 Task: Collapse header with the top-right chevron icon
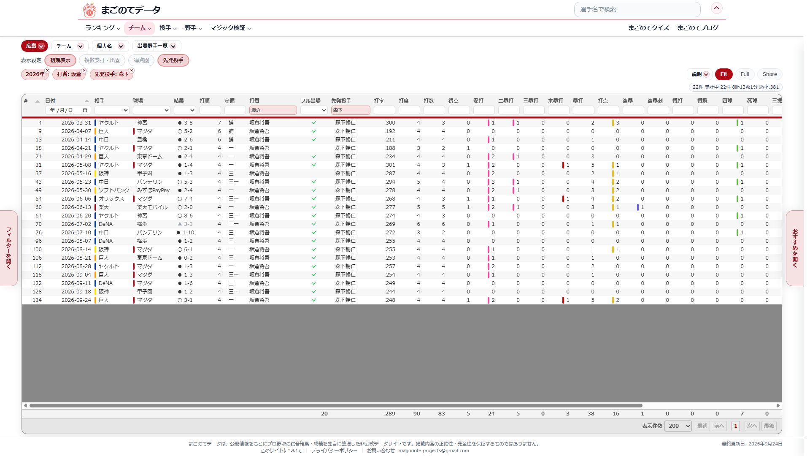click(716, 8)
